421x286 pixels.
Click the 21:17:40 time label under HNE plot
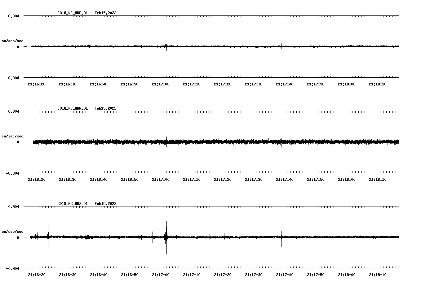pos(285,84)
